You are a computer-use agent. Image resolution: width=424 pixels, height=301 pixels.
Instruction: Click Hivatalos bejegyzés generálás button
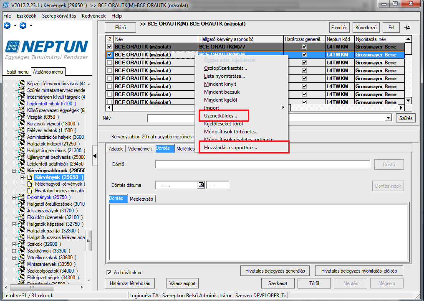275,271
